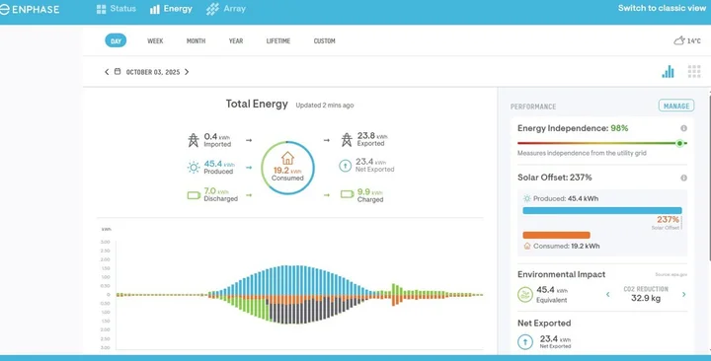Click the Environmental Impact leaf icon
This screenshot has height=361, width=711.
(x=525, y=294)
